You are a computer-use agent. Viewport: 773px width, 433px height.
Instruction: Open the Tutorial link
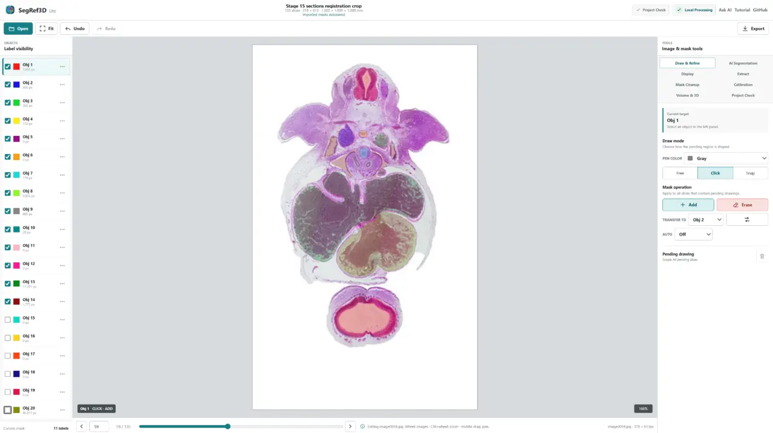tap(742, 10)
